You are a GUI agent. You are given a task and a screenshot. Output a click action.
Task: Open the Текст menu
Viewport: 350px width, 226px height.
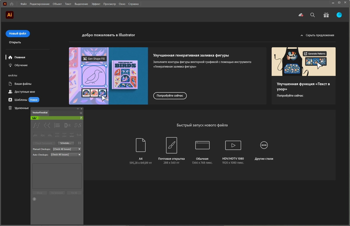(x=68, y=4)
